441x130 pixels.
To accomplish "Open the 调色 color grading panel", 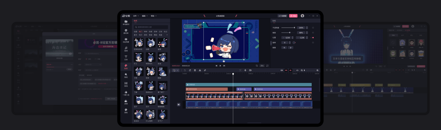I will [126, 111].
